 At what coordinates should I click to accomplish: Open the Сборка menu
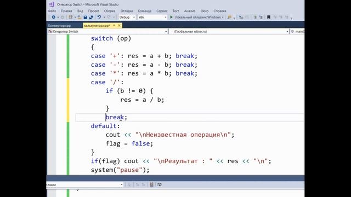[x=110, y=11]
